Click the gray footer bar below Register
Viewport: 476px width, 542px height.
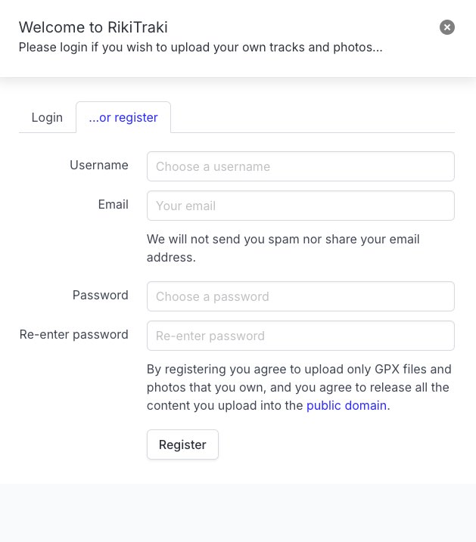238,513
